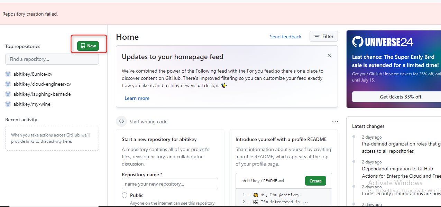The width and height of the screenshot is (441, 207).
Task: Open the abitikey/laughing-barnacle repository
Action: point(42,94)
